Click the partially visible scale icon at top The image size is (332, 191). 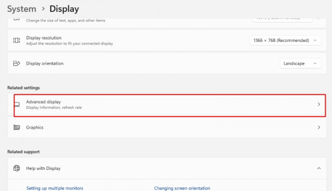pos(16,19)
